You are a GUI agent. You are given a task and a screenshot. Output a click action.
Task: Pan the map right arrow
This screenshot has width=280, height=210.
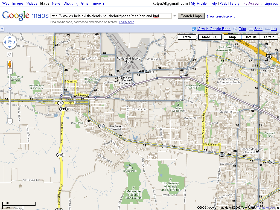click(x=14, y=42)
